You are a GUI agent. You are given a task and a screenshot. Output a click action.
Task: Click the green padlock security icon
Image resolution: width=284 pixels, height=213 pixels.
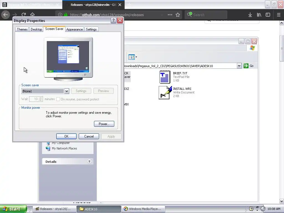(66, 15)
